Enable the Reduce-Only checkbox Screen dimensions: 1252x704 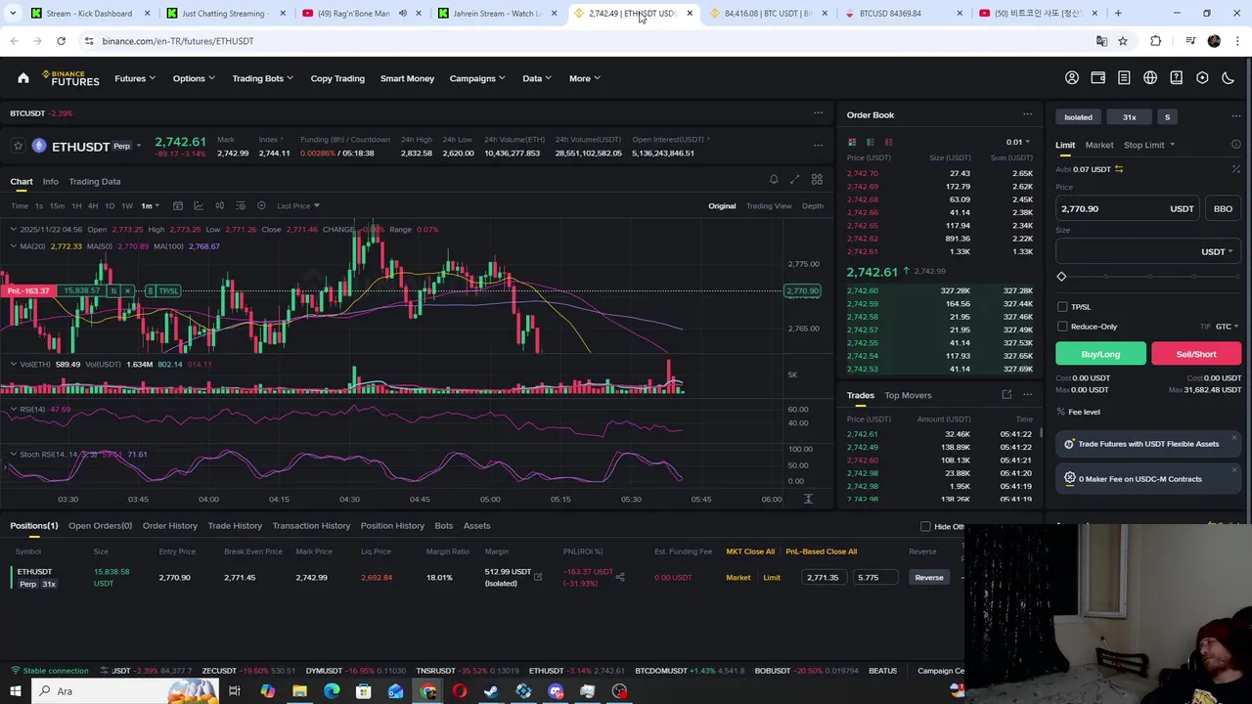tap(1062, 327)
